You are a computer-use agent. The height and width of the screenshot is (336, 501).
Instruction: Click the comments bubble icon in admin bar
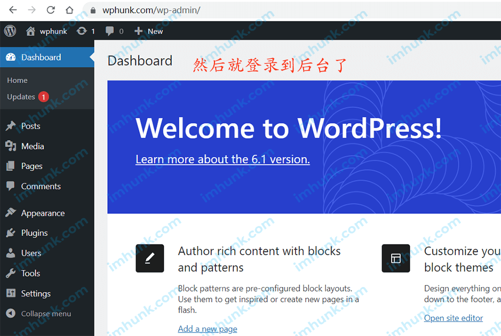pos(110,31)
